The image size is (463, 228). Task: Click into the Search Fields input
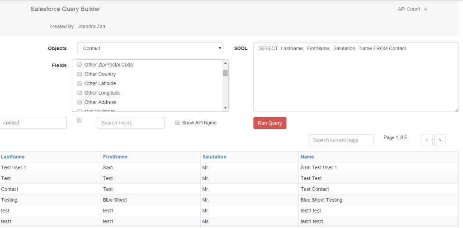[x=131, y=123]
